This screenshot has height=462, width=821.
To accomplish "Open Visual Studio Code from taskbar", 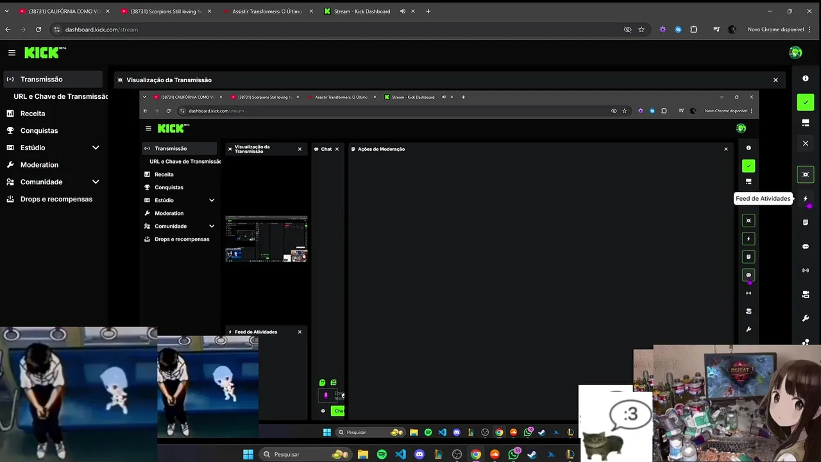I will [400, 454].
